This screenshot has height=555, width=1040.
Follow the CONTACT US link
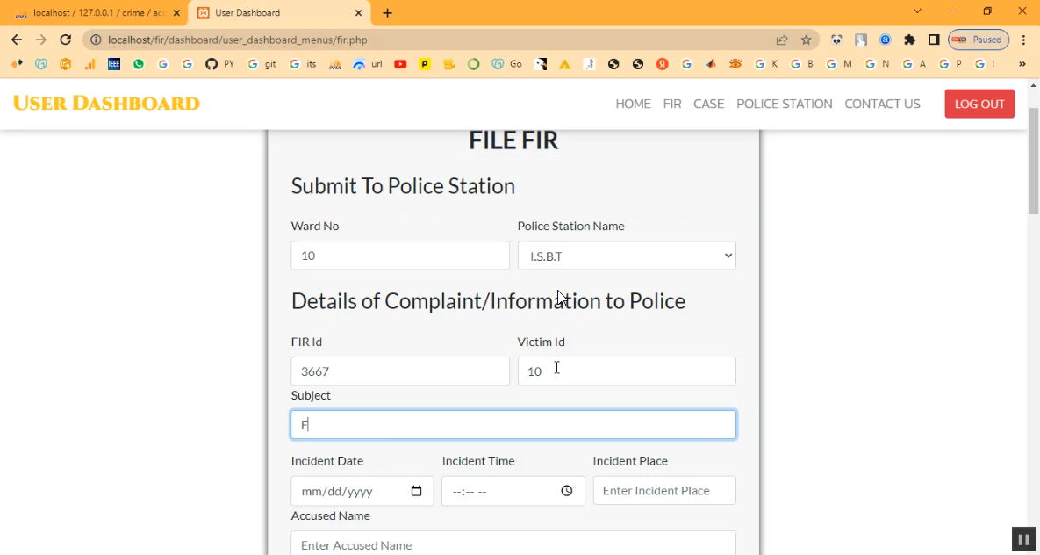(882, 104)
